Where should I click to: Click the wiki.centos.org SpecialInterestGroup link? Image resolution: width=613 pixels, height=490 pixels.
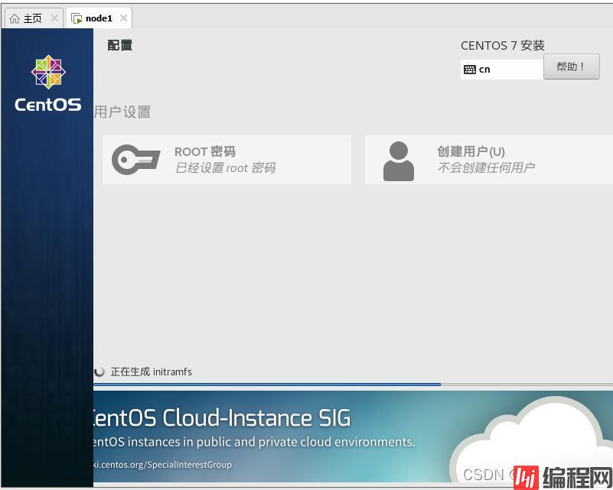[x=162, y=464]
